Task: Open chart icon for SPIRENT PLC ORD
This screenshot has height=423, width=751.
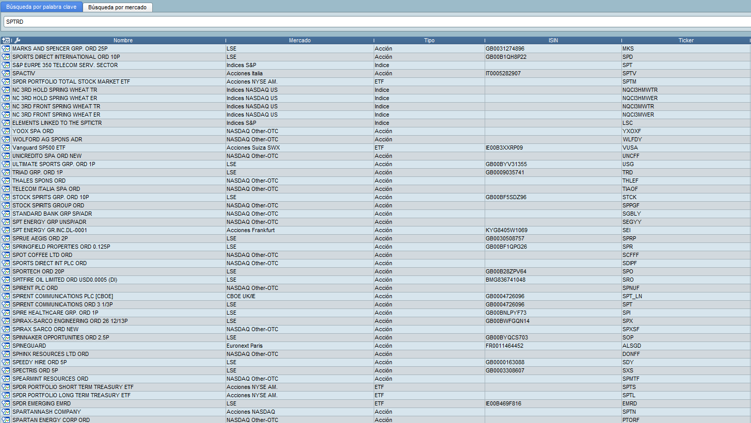Action: pos(6,288)
